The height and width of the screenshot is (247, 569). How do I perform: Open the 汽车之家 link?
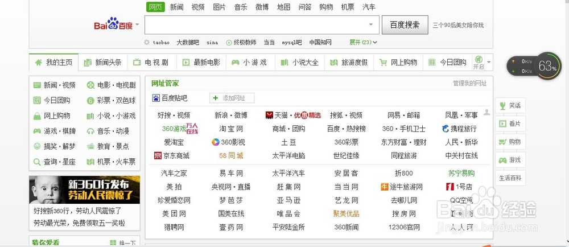pos(174,174)
